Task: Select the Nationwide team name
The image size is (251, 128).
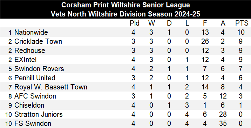Action: [31, 32]
